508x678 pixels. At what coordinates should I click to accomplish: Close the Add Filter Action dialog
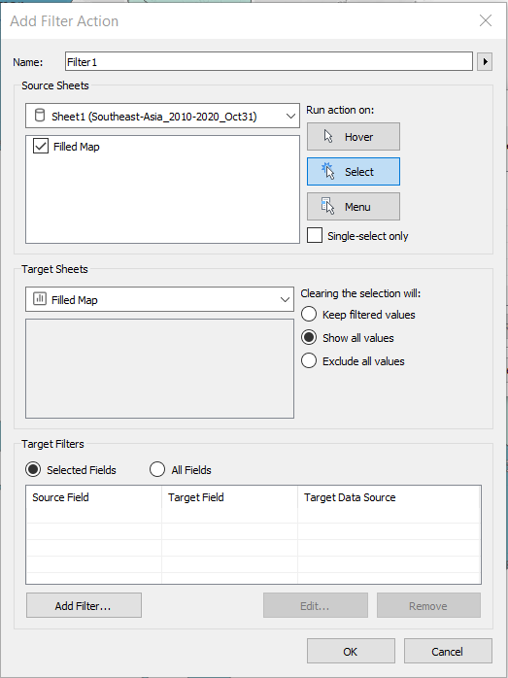click(486, 20)
